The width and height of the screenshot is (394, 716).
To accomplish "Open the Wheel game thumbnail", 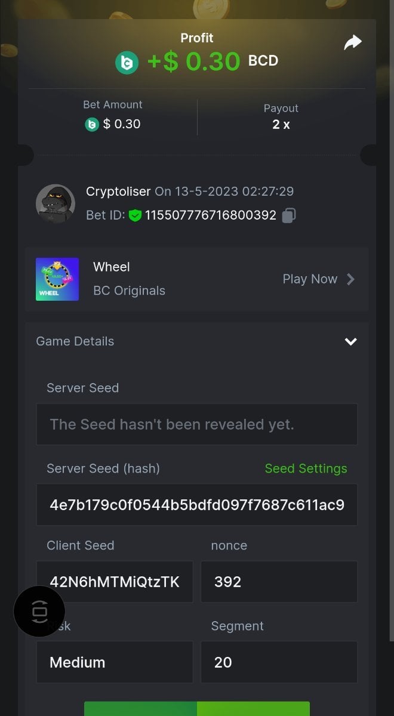I will click(57, 279).
